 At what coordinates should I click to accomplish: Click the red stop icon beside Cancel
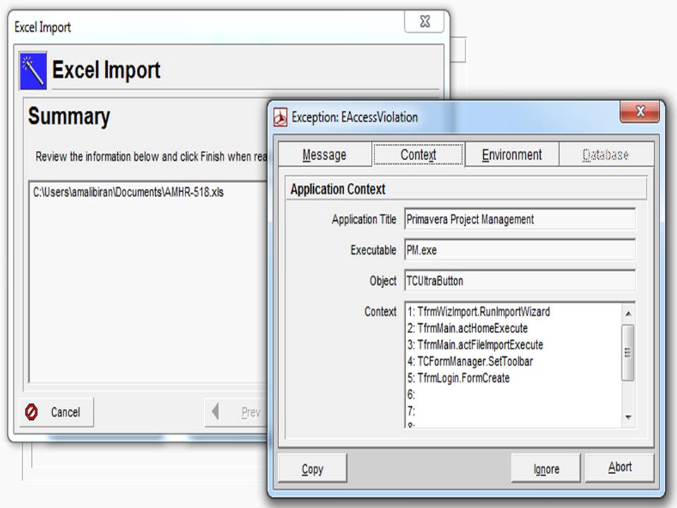[31, 411]
